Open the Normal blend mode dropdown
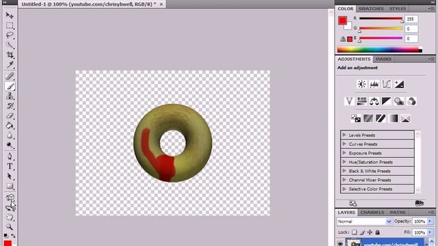 click(364, 221)
